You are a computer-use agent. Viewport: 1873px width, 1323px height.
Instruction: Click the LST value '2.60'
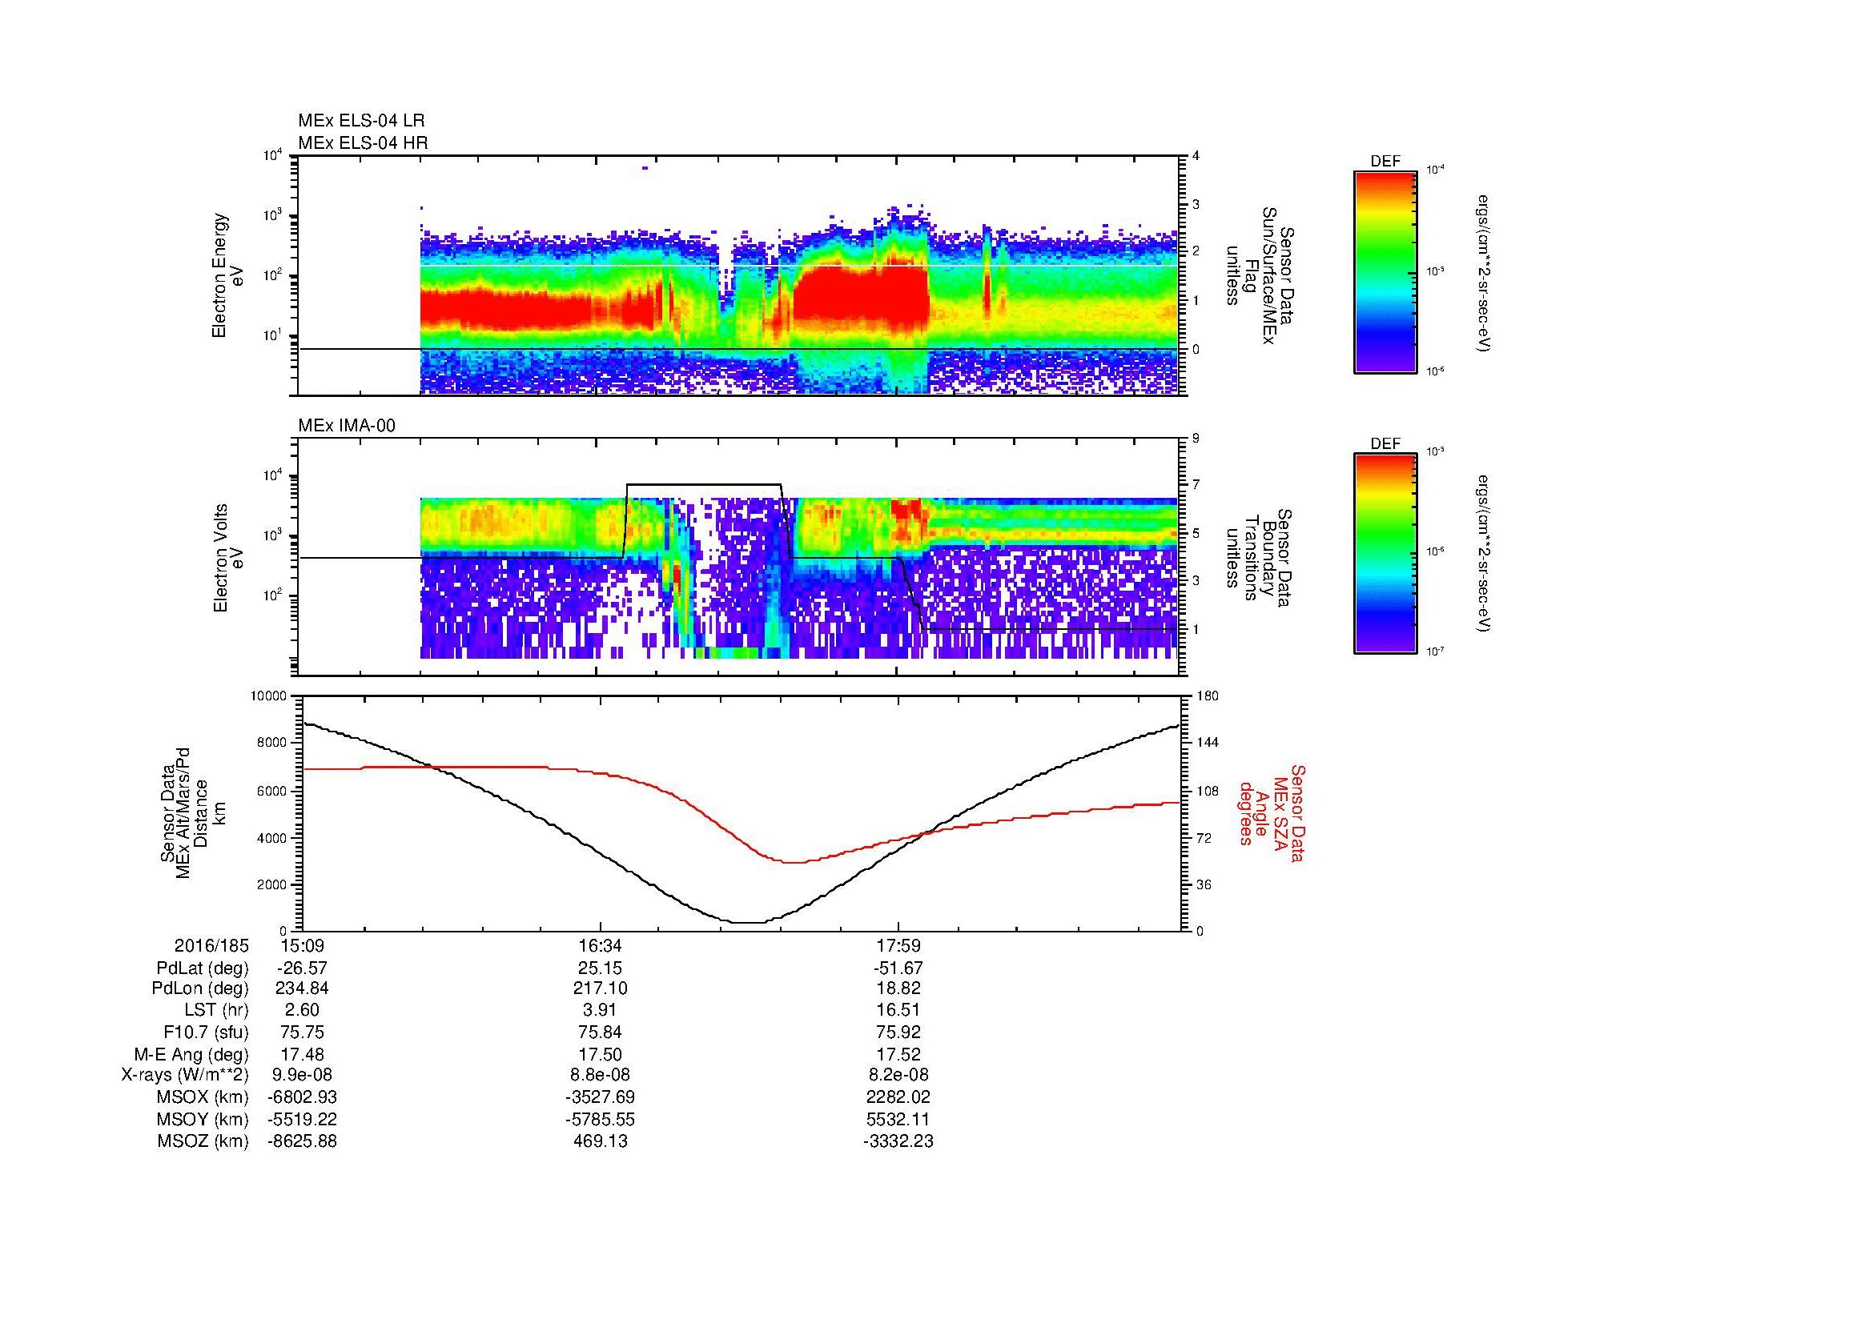point(303,1010)
